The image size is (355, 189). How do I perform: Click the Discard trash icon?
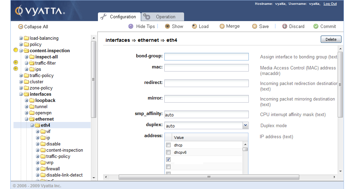285,26
